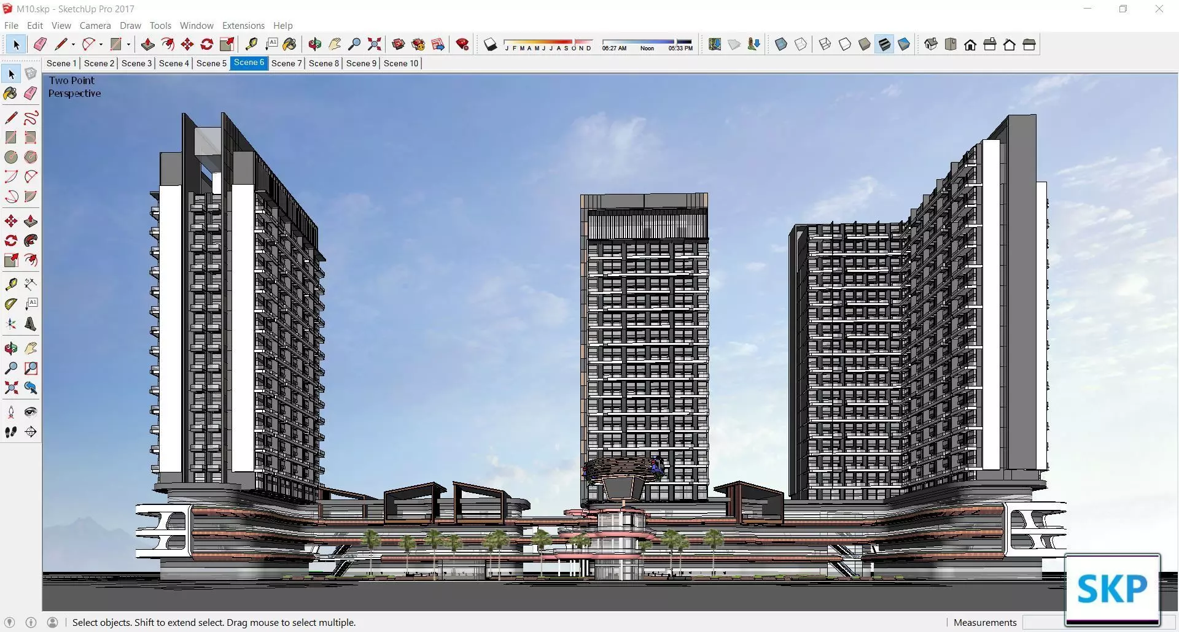
Task: Adjust the shadow date month slider
Action: coord(548,44)
